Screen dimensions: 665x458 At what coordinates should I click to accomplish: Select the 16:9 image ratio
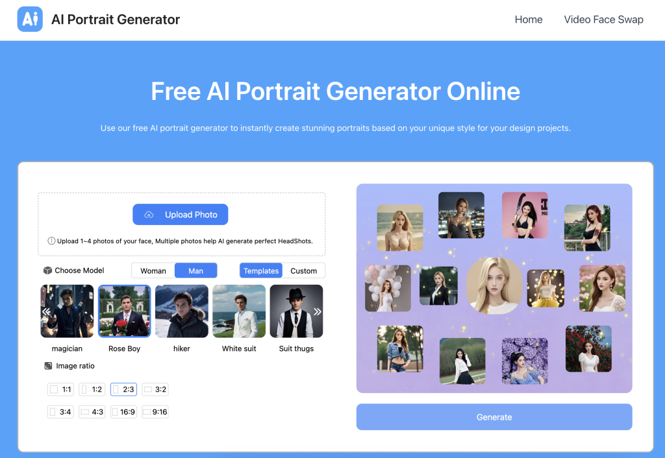click(123, 412)
